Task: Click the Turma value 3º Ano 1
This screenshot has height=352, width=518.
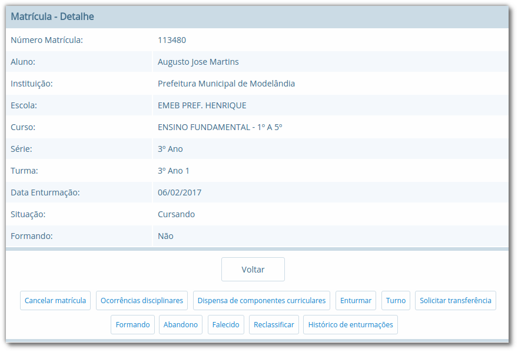Action: pyautogui.click(x=172, y=170)
